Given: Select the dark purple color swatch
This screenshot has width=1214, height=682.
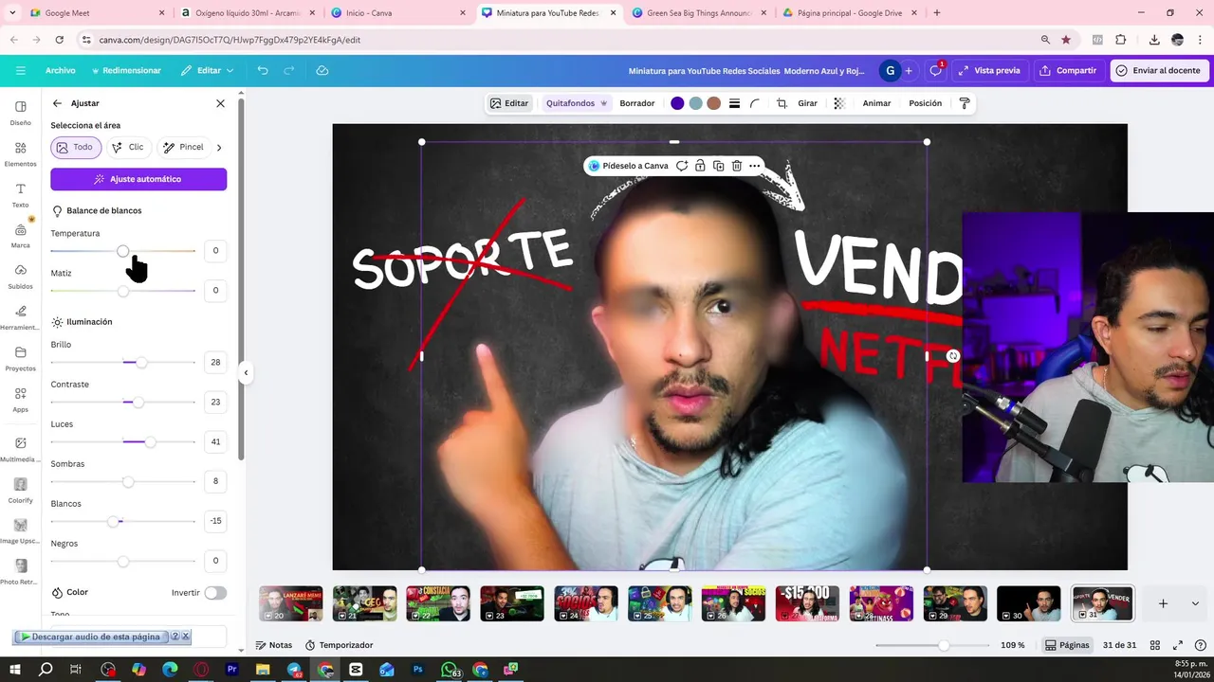Looking at the screenshot, I should pyautogui.click(x=677, y=103).
